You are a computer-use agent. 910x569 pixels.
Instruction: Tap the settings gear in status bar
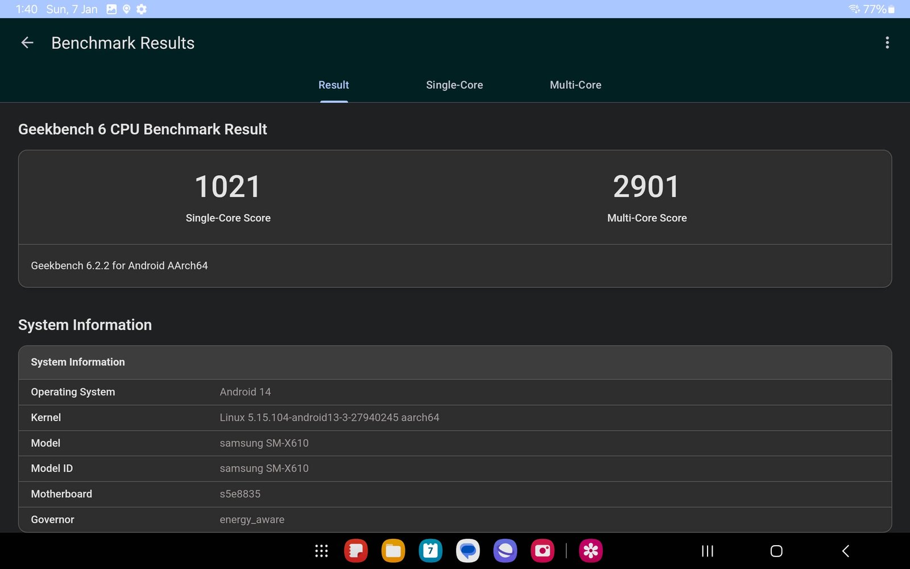tap(142, 9)
